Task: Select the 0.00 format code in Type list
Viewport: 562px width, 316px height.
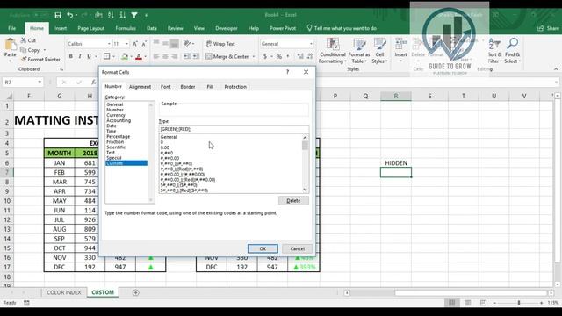Action: [165, 147]
